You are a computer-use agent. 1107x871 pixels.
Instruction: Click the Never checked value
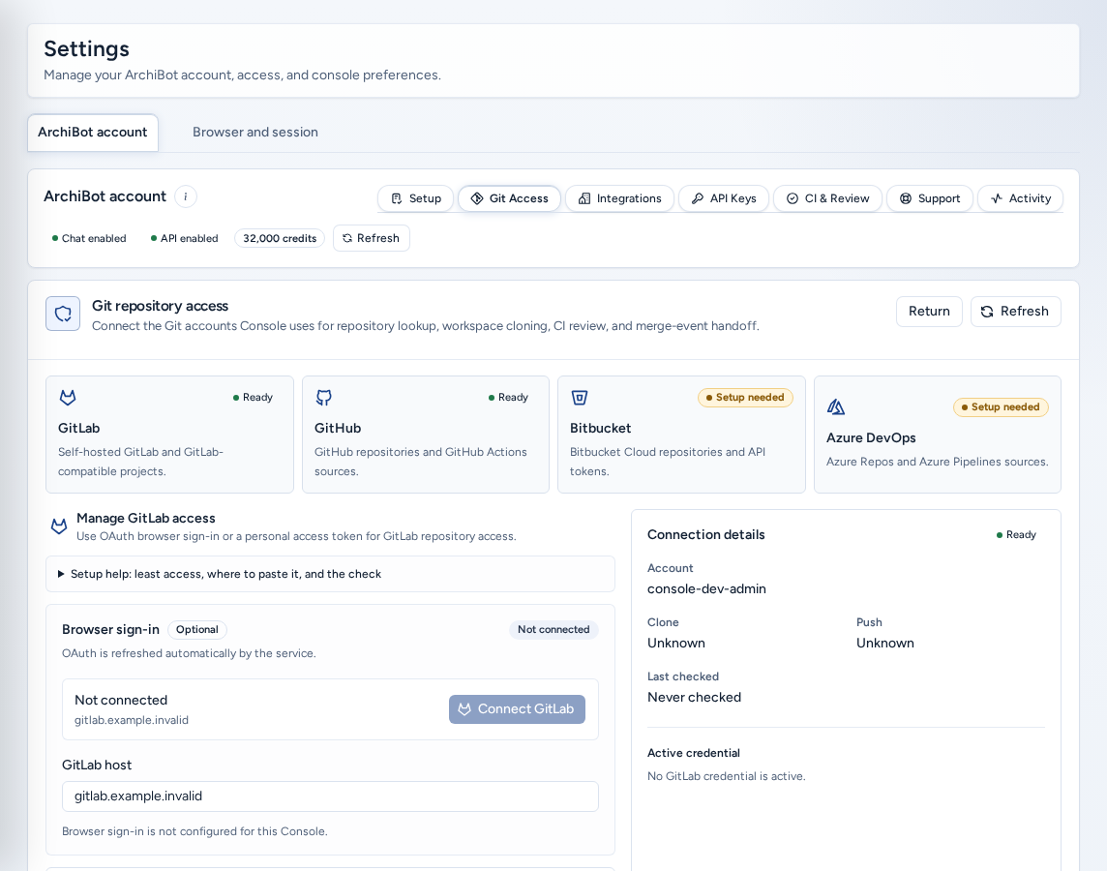694,698
